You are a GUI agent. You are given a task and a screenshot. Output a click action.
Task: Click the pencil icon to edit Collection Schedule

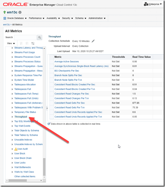[93, 41]
